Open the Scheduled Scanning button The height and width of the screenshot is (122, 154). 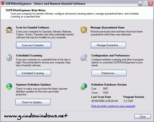(x=34, y=73)
